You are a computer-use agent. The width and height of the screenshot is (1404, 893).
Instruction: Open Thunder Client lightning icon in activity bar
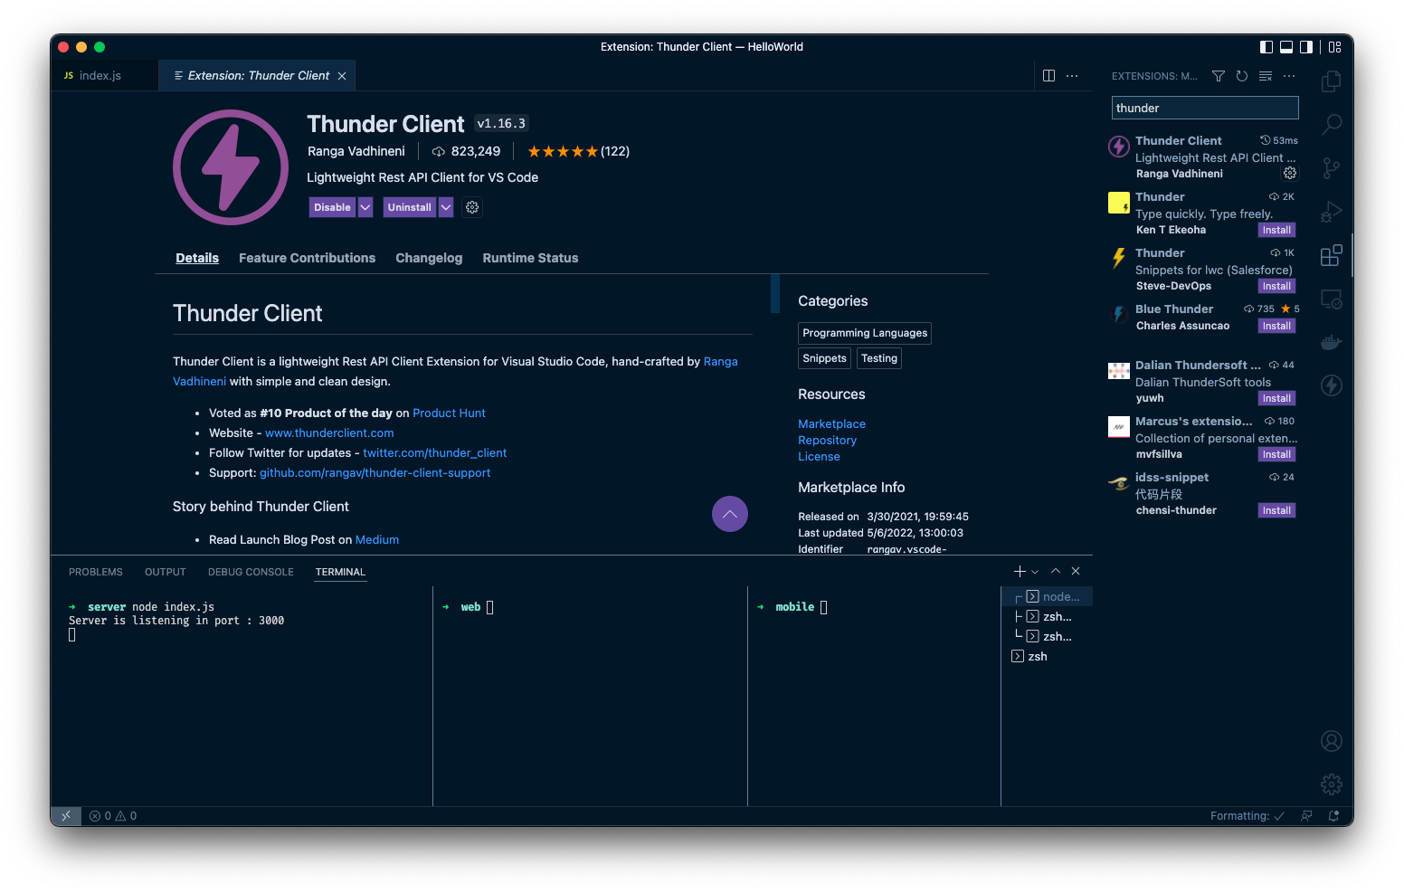pyautogui.click(x=1331, y=385)
